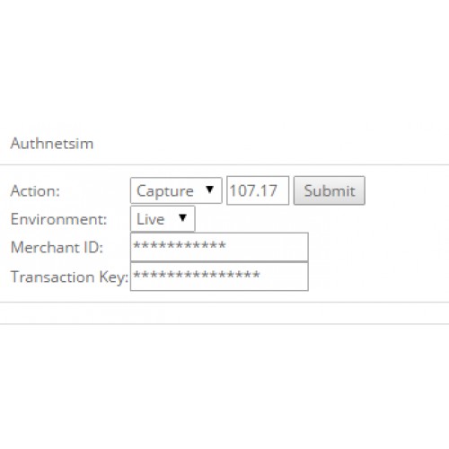Focus the Merchant ID input field
This screenshot has width=449, height=449.
pos(219,247)
